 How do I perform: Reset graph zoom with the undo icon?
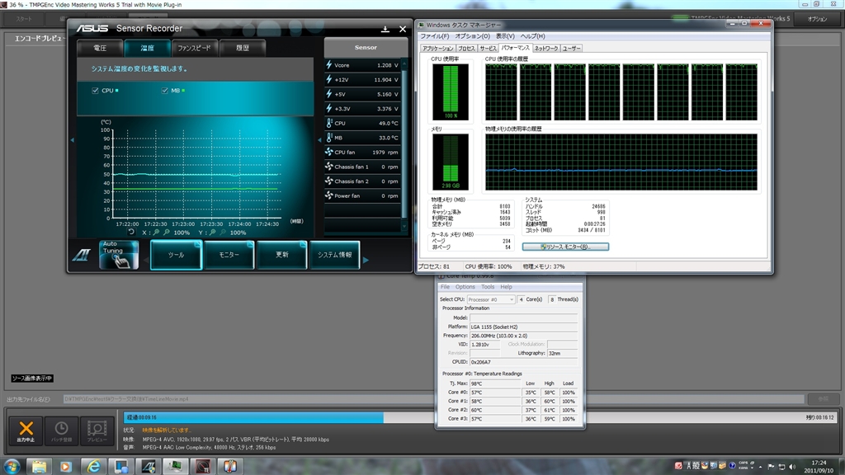coord(131,232)
